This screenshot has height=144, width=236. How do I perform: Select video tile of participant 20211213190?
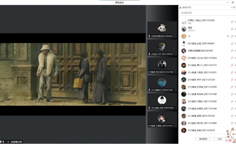162,65
